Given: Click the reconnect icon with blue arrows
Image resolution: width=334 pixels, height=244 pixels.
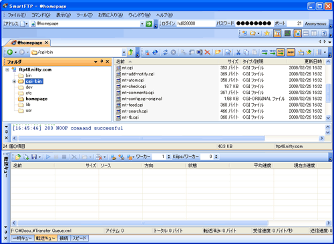Looking at the screenshot, I should pyautogui.click(x=155, y=52).
